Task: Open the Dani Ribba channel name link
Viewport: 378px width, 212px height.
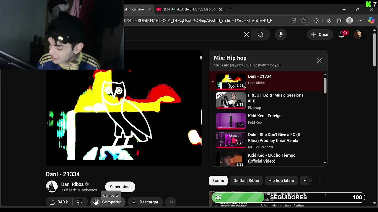Action: [72, 184]
